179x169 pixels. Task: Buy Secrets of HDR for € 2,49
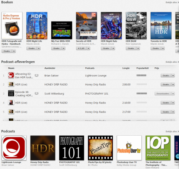coord(81,48)
